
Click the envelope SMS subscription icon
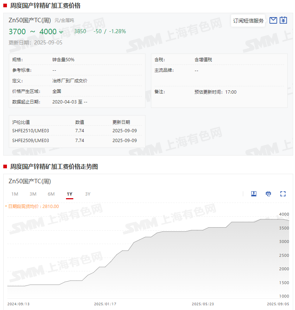point(273,20)
